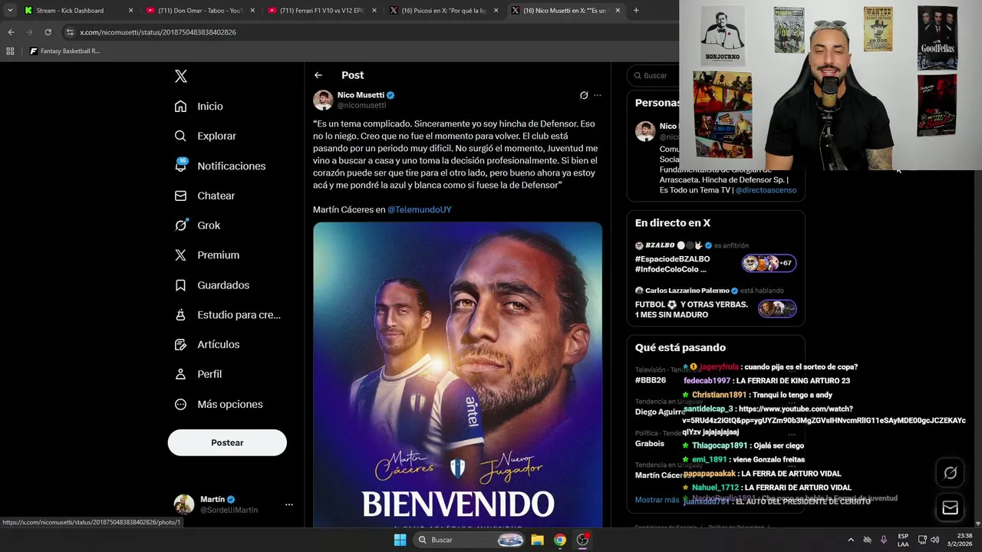Open the floating messages envelope button
This screenshot has width=982, height=552.
click(x=950, y=508)
